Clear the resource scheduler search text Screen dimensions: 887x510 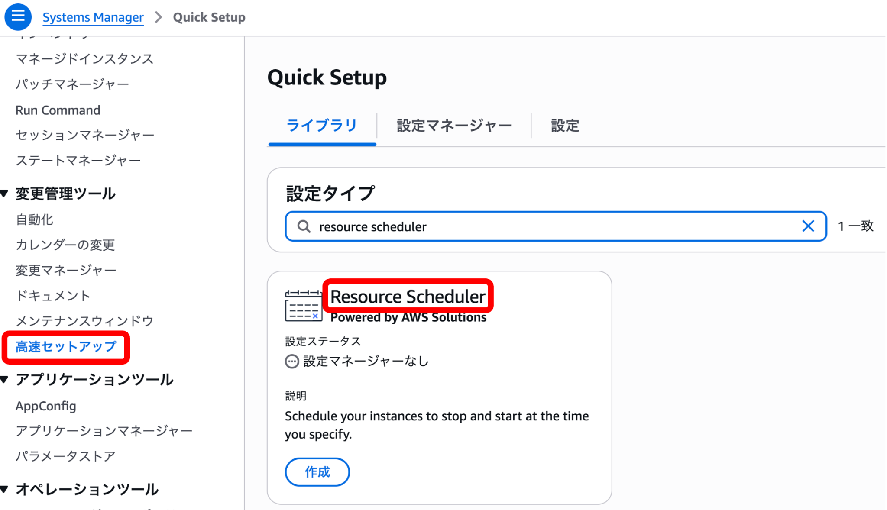coord(808,226)
